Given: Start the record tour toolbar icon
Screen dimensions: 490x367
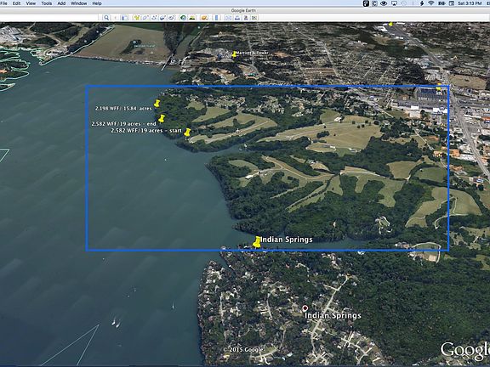Looking at the screenshot, I should (171, 18).
